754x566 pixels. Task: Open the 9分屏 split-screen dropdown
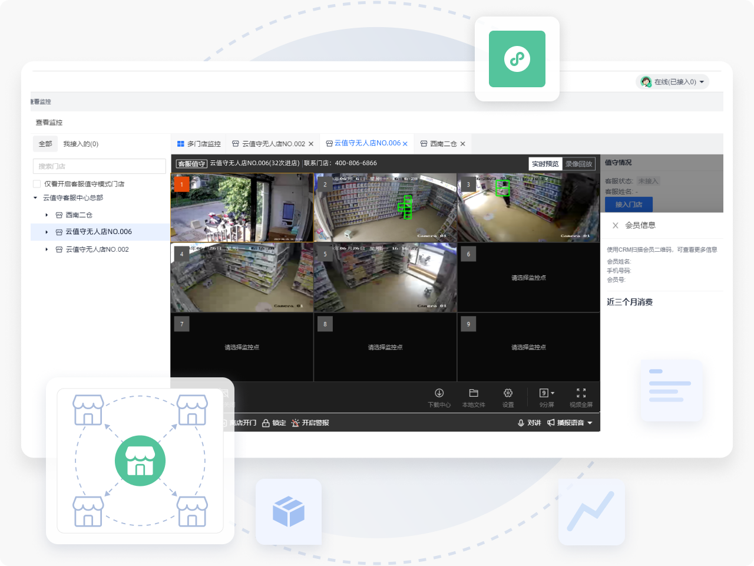click(x=547, y=393)
